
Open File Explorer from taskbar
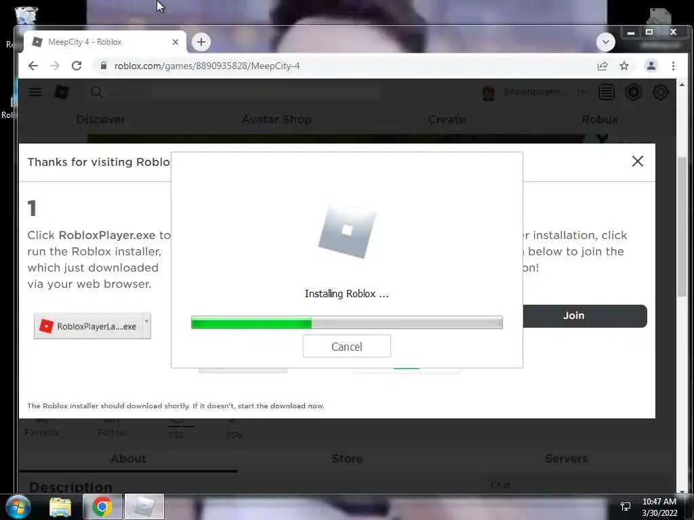[60, 507]
